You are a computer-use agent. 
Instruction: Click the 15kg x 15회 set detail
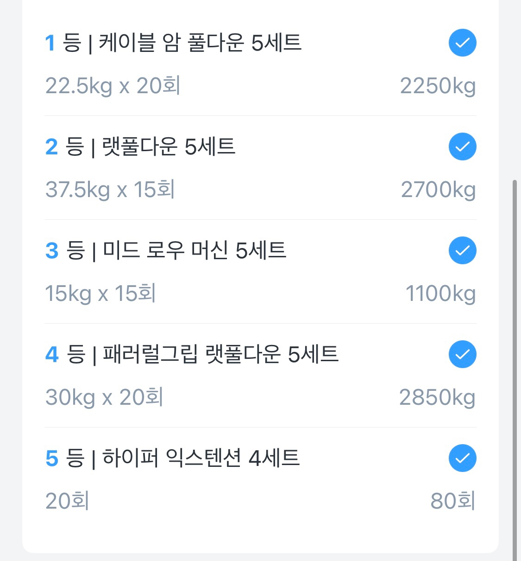(x=100, y=293)
